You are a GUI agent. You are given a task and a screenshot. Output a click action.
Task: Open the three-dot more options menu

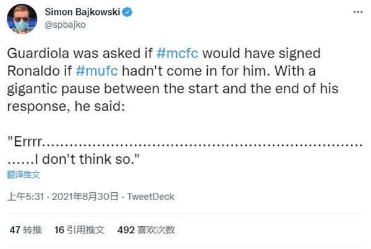coord(358,12)
